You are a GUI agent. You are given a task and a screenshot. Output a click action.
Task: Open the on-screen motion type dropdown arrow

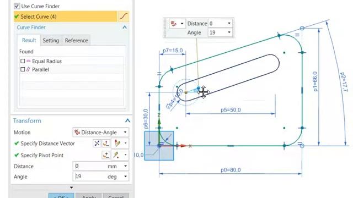pos(182,24)
